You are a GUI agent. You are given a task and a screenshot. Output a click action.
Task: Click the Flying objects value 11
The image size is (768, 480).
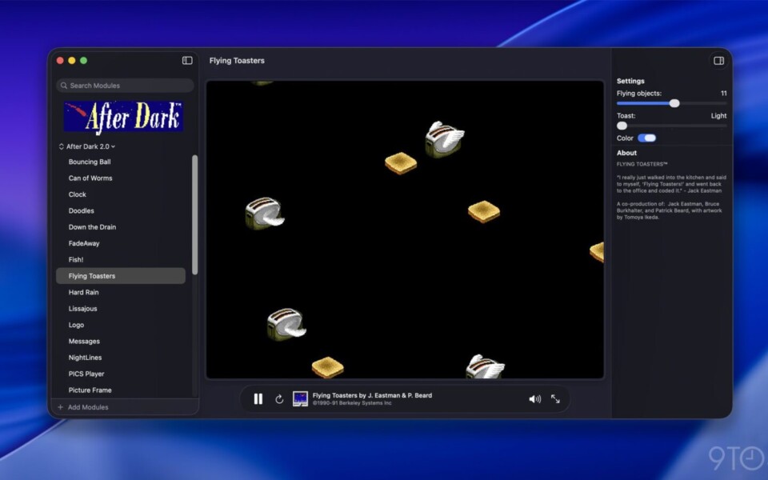(723, 93)
